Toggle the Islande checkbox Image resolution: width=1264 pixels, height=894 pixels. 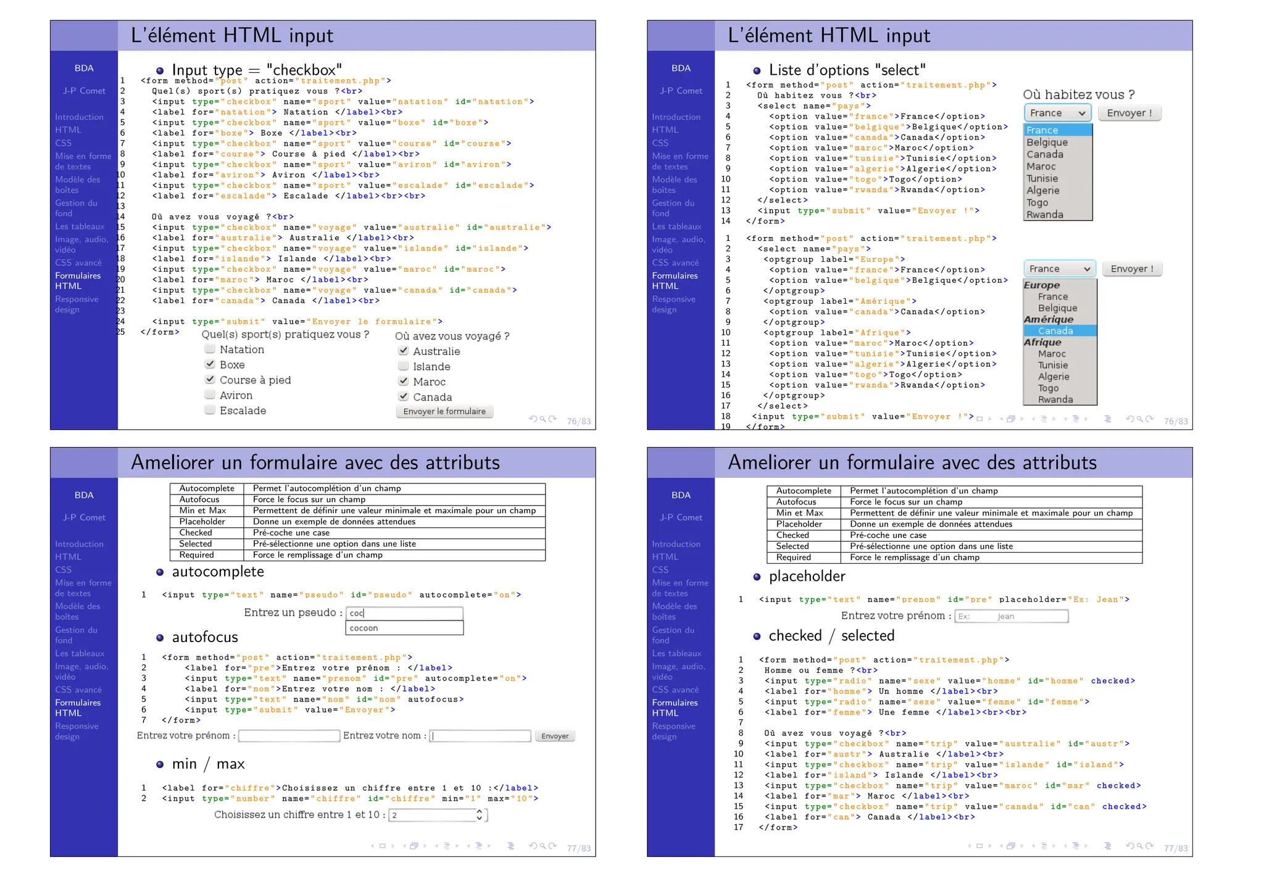click(403, 366)
